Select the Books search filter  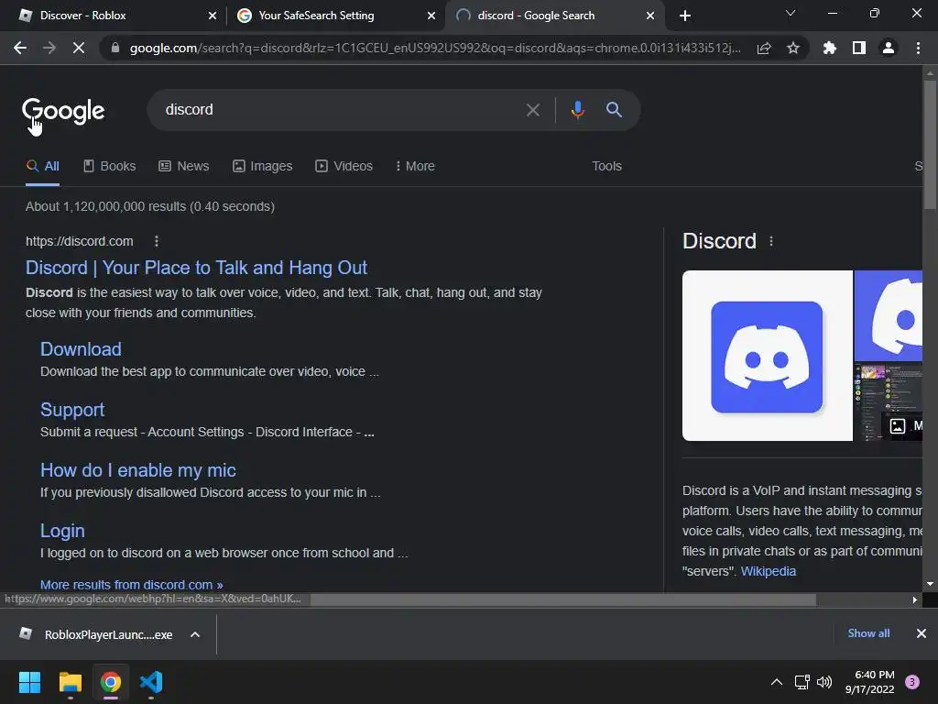(110, 166)
